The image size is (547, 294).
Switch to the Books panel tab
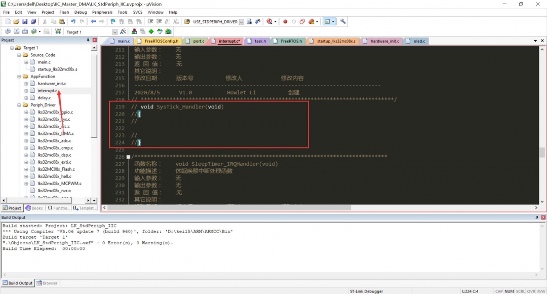pos(34,208)
